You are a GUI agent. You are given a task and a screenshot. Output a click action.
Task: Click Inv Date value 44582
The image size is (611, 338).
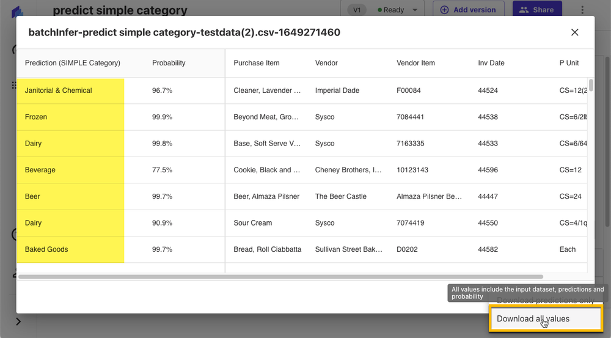click(x=488, y=249)
